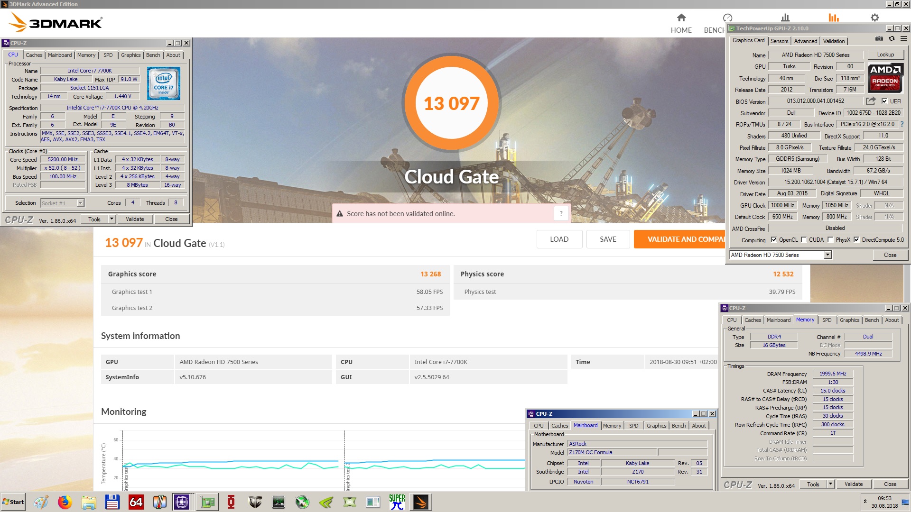Screen dimensions: 911x512
Task: Refresh GPU-Z data with the refresh icon
Action: pyautogui.click(x=892, y=39)
